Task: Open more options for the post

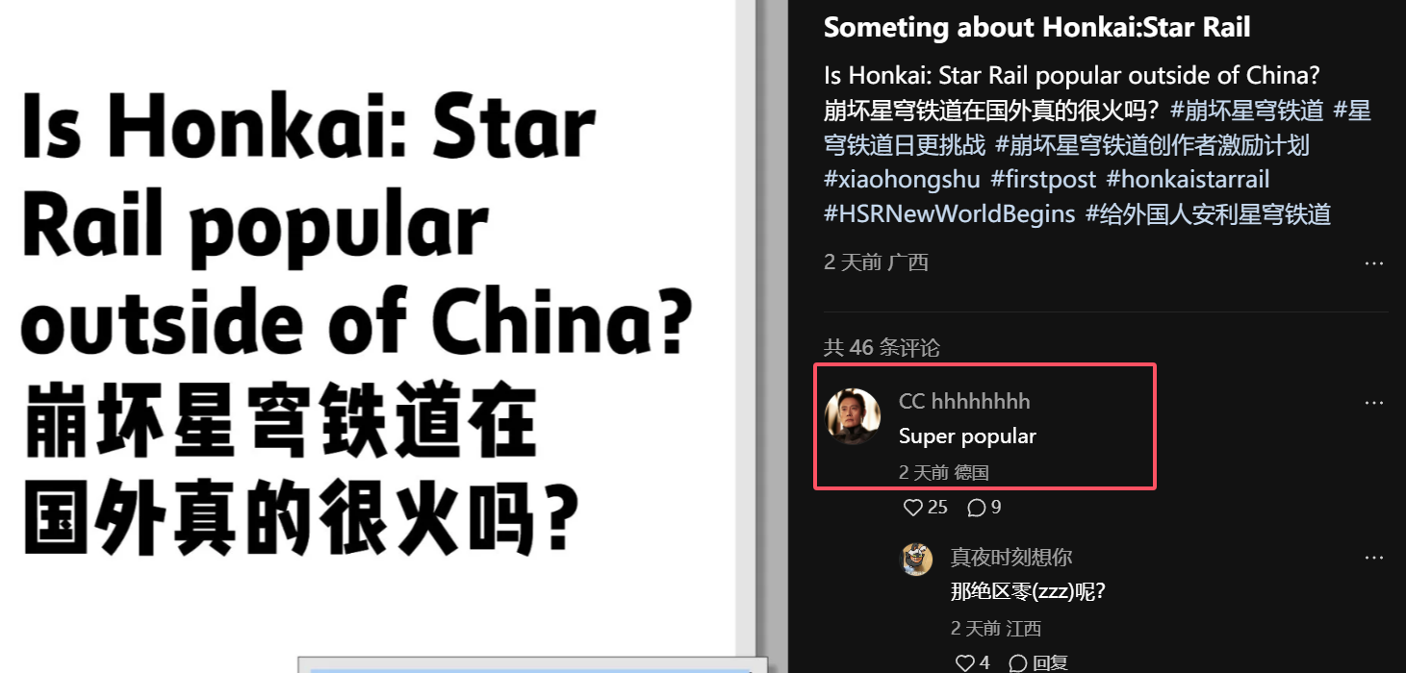Action: (1373, 262)
